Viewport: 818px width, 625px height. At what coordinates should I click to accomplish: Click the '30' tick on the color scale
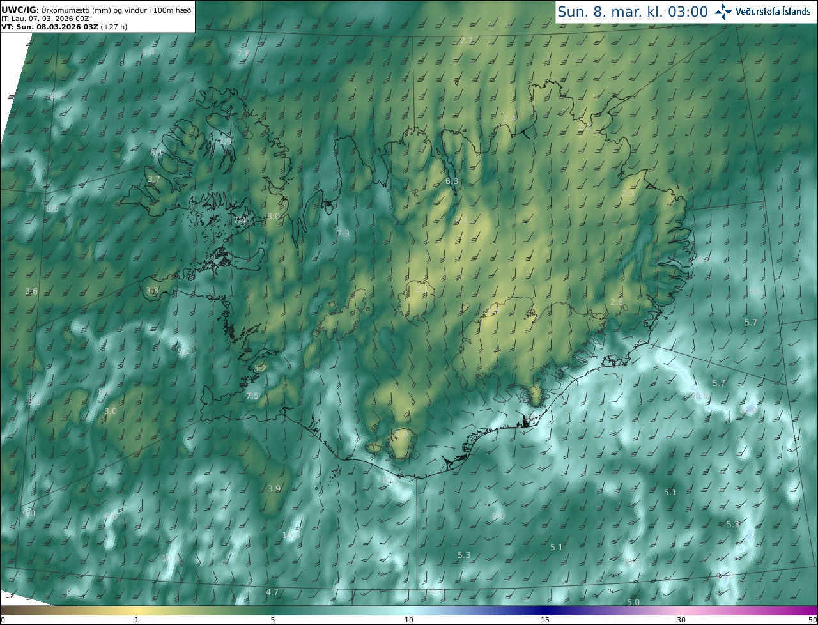pos(681,620)
